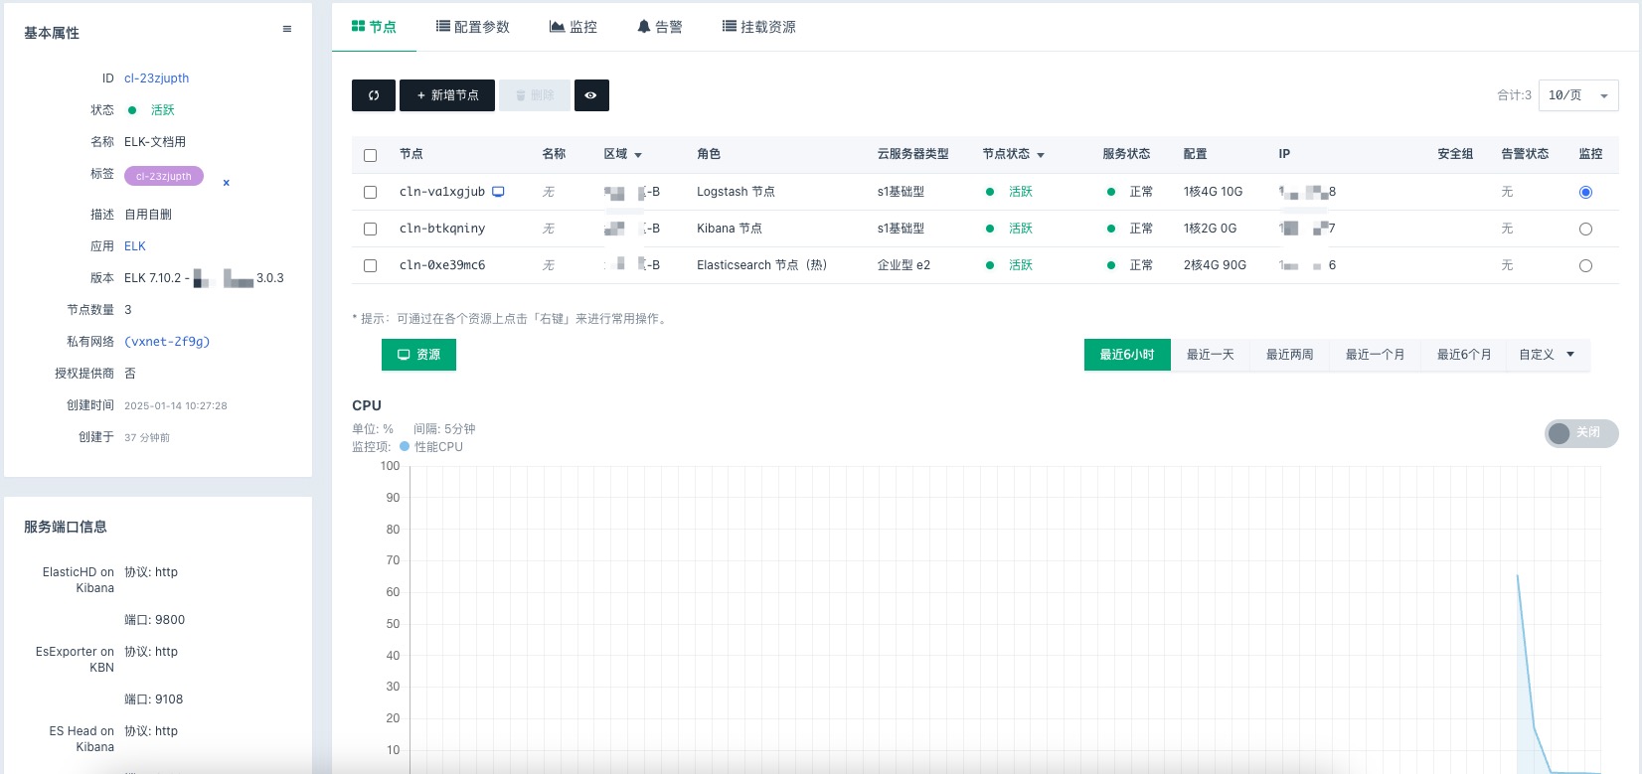Viewport: 1642px width, 774px height.
Task: Select the 最近一个月 time range
Action: (1375, 355)
